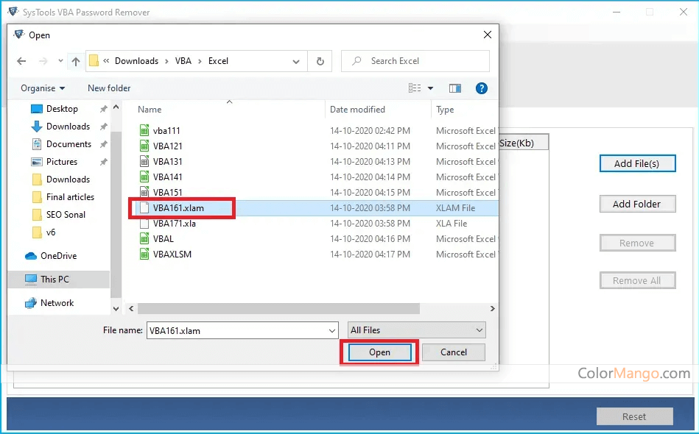Click the VBAXLSM Excel file icon
Screen dimensions: 699x434
144,255
